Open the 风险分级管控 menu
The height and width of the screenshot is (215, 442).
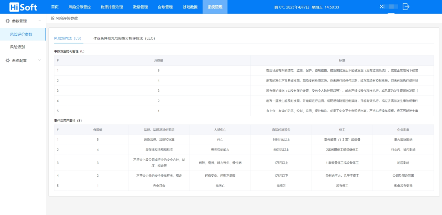point(79,7)
